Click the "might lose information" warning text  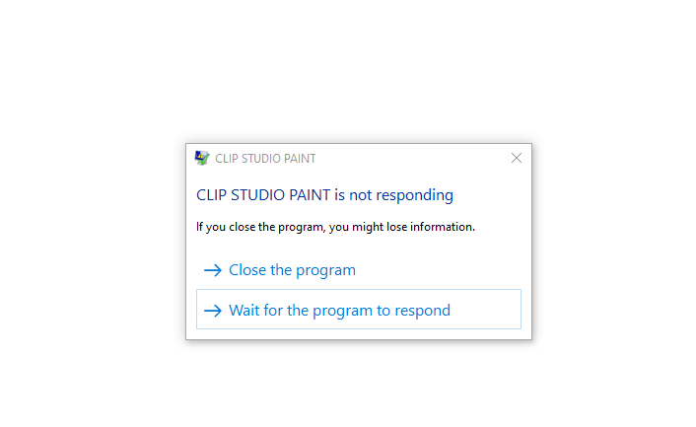(335, 227)
